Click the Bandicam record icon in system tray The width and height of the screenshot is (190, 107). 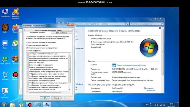156,105
